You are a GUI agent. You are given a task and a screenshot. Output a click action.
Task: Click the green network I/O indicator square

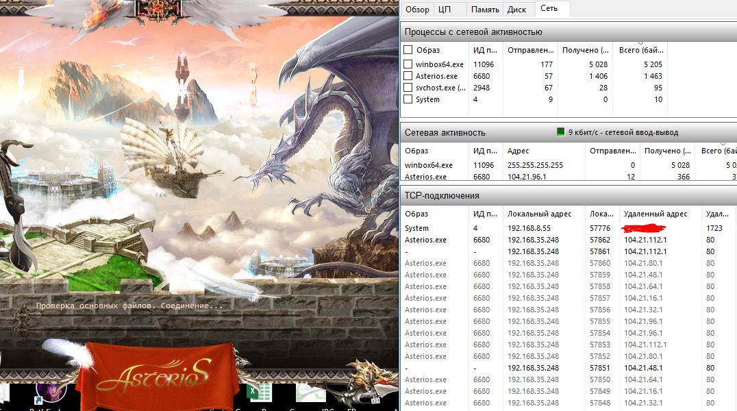(560, 132)
